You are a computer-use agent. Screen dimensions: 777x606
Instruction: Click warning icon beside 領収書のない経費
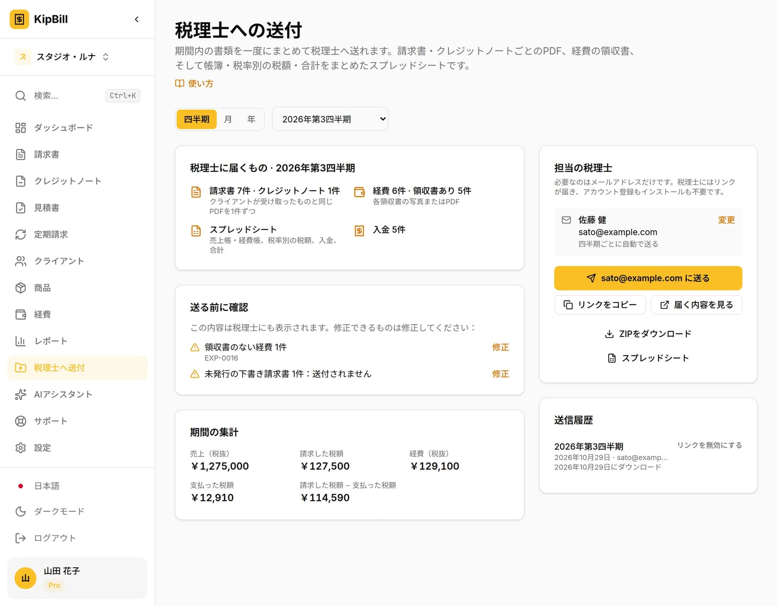pos(195,347)
